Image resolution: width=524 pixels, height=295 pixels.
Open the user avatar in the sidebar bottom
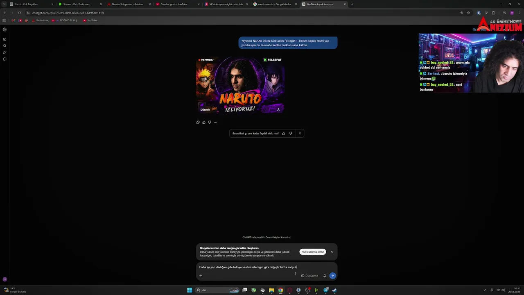[5, 279]
